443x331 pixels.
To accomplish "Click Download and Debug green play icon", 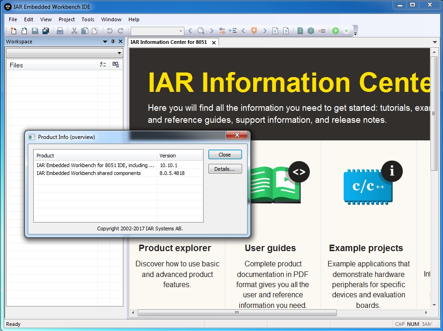I will [x=336, y=31].
